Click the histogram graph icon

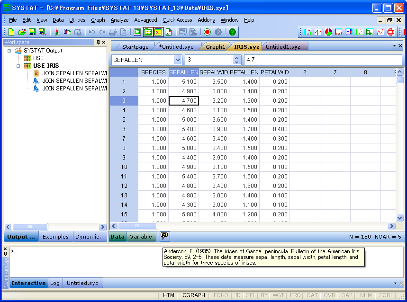(x=338, y=32)
